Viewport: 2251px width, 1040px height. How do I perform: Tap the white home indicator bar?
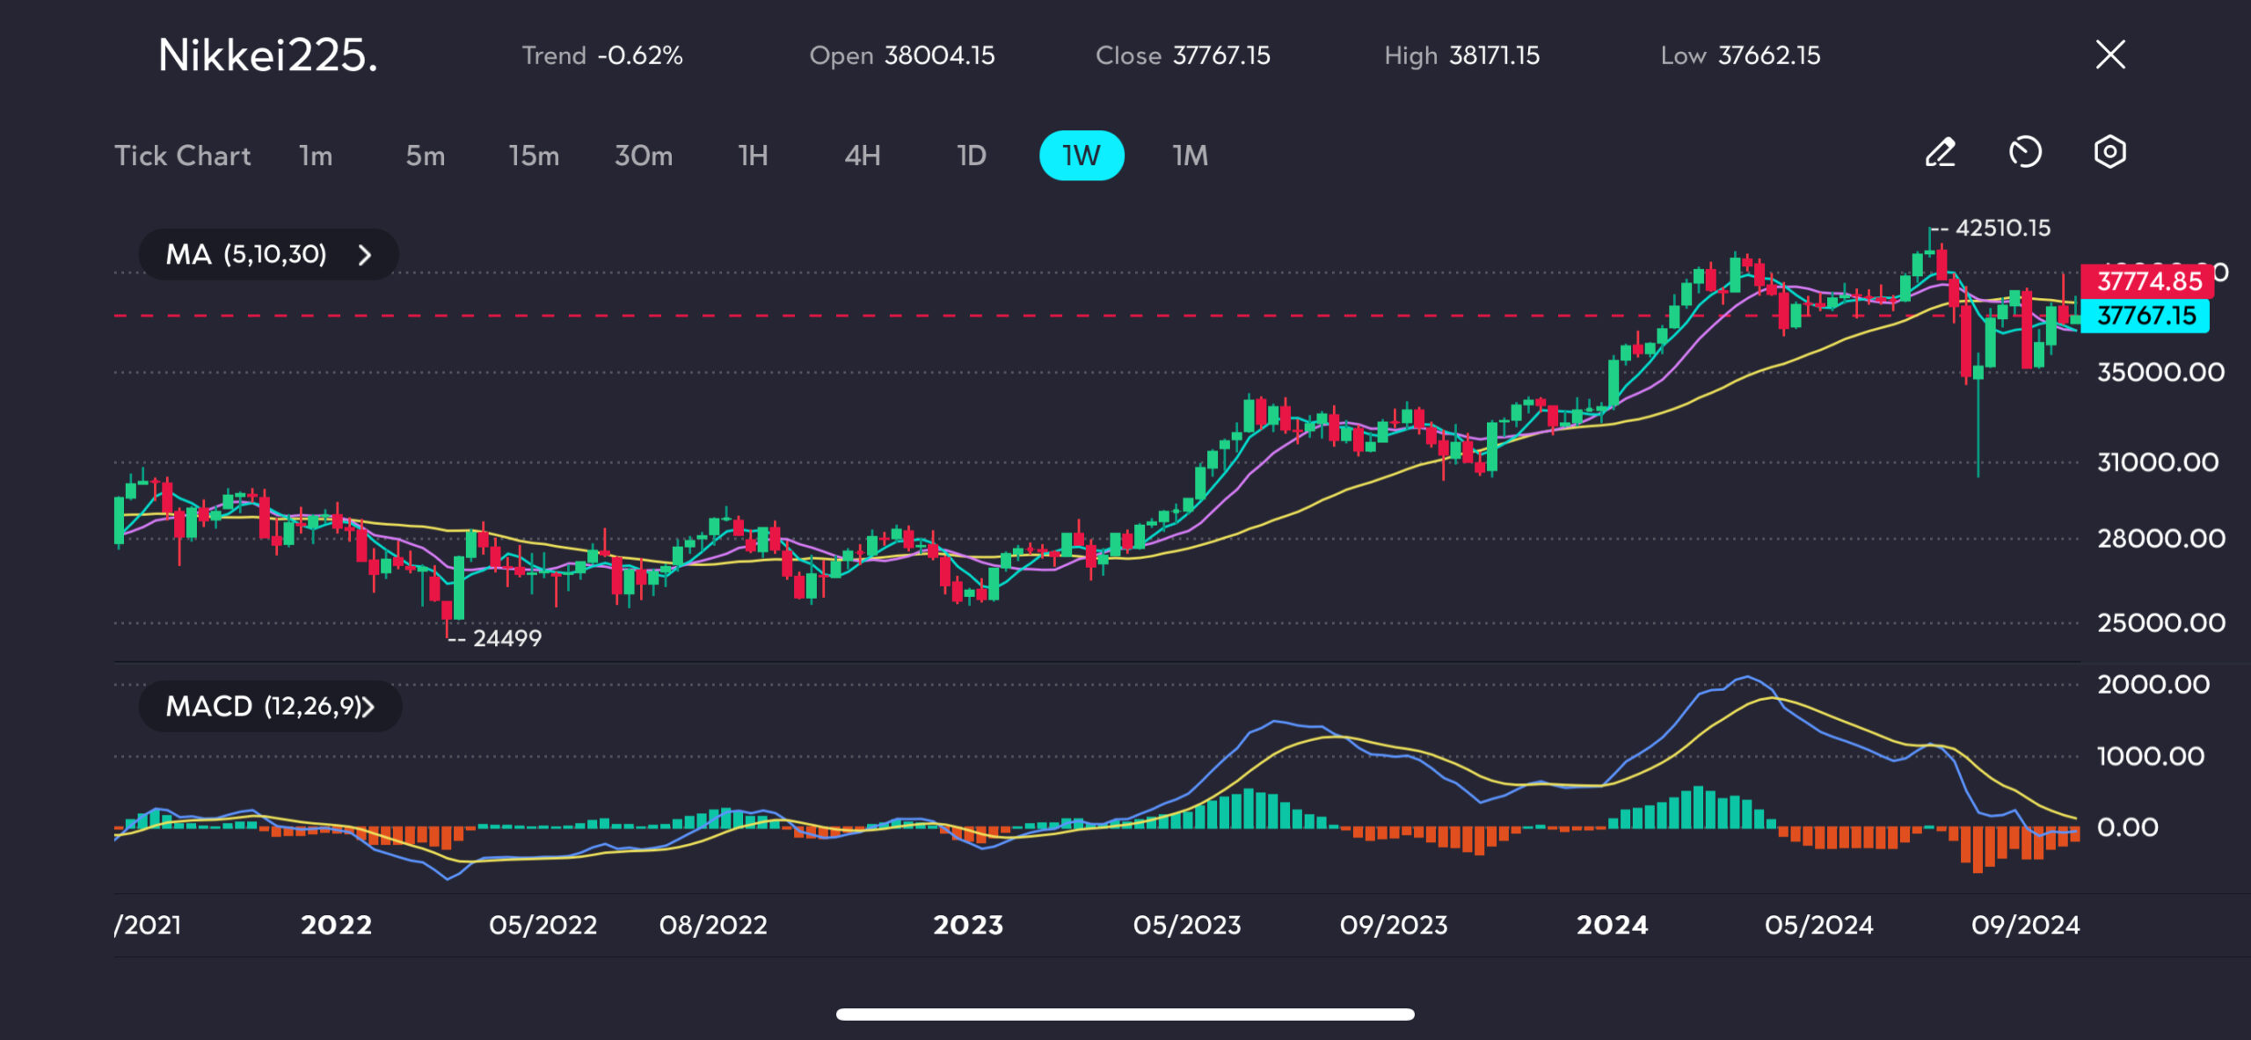(x=1125, y=1015)
